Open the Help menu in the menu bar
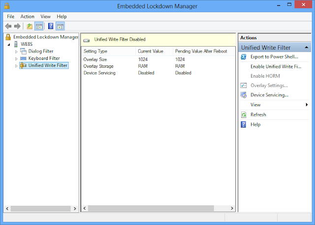Viewport: 315px width, 225px height. (62, 17)
